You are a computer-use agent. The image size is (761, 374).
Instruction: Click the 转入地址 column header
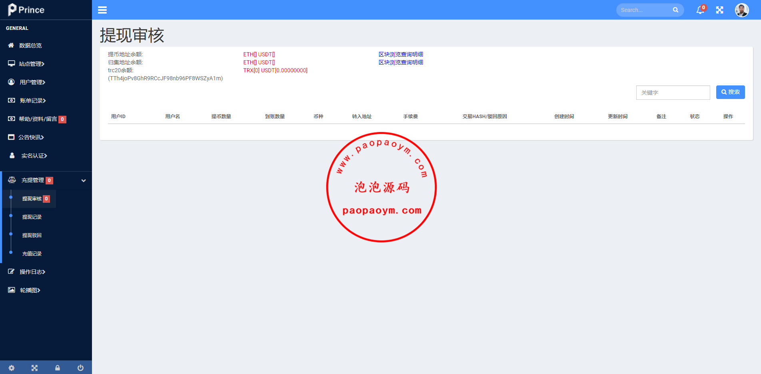tap(362, 117)
